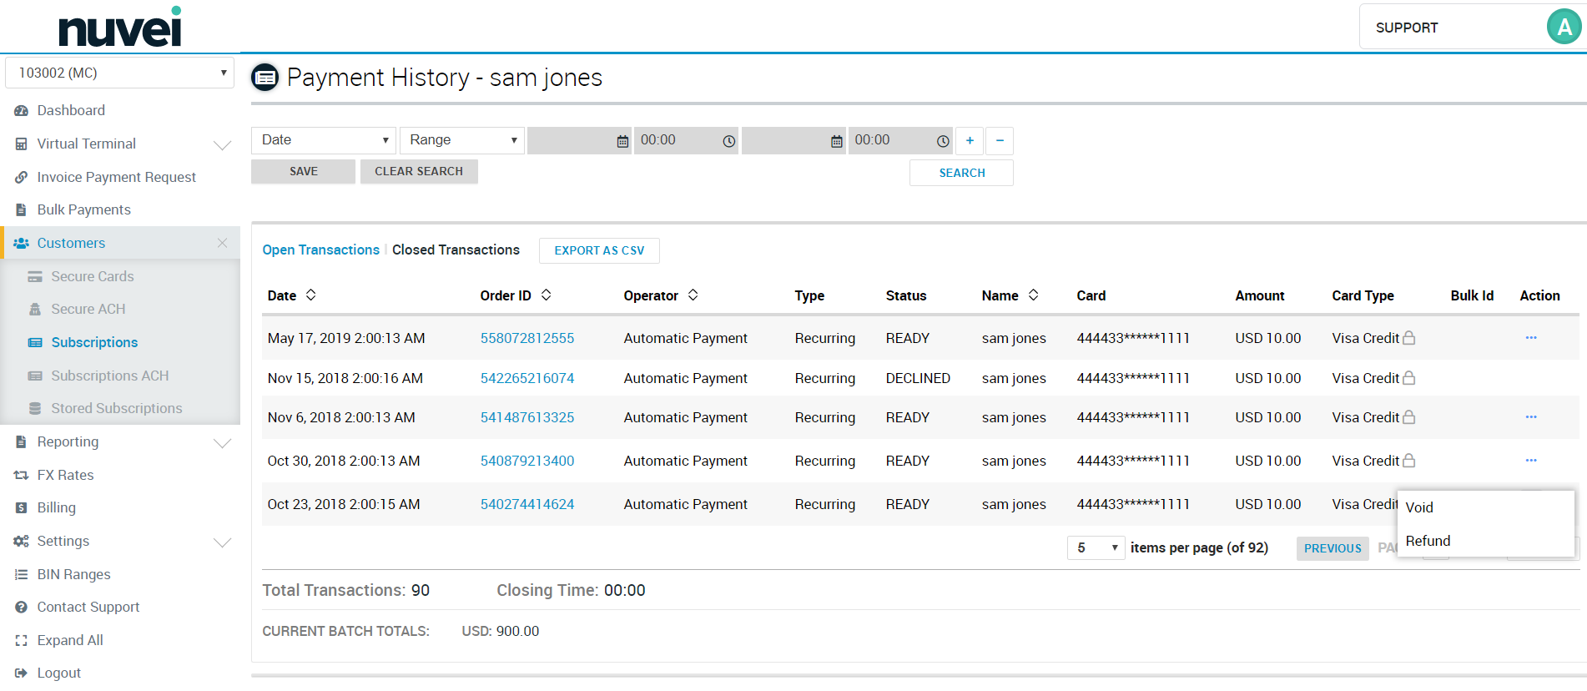Choose Void from the action menu
Image resolution: width=1587 pixels, height=691 pixels.
point(1419,507)
